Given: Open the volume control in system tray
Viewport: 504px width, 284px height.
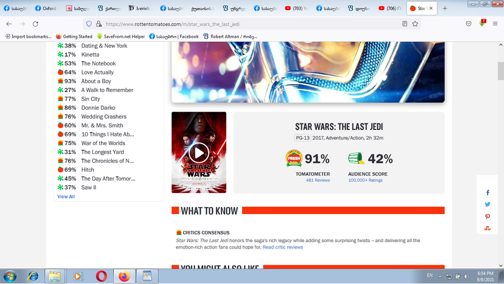Looking at the screenshot, I should click(x=467, y=276).
